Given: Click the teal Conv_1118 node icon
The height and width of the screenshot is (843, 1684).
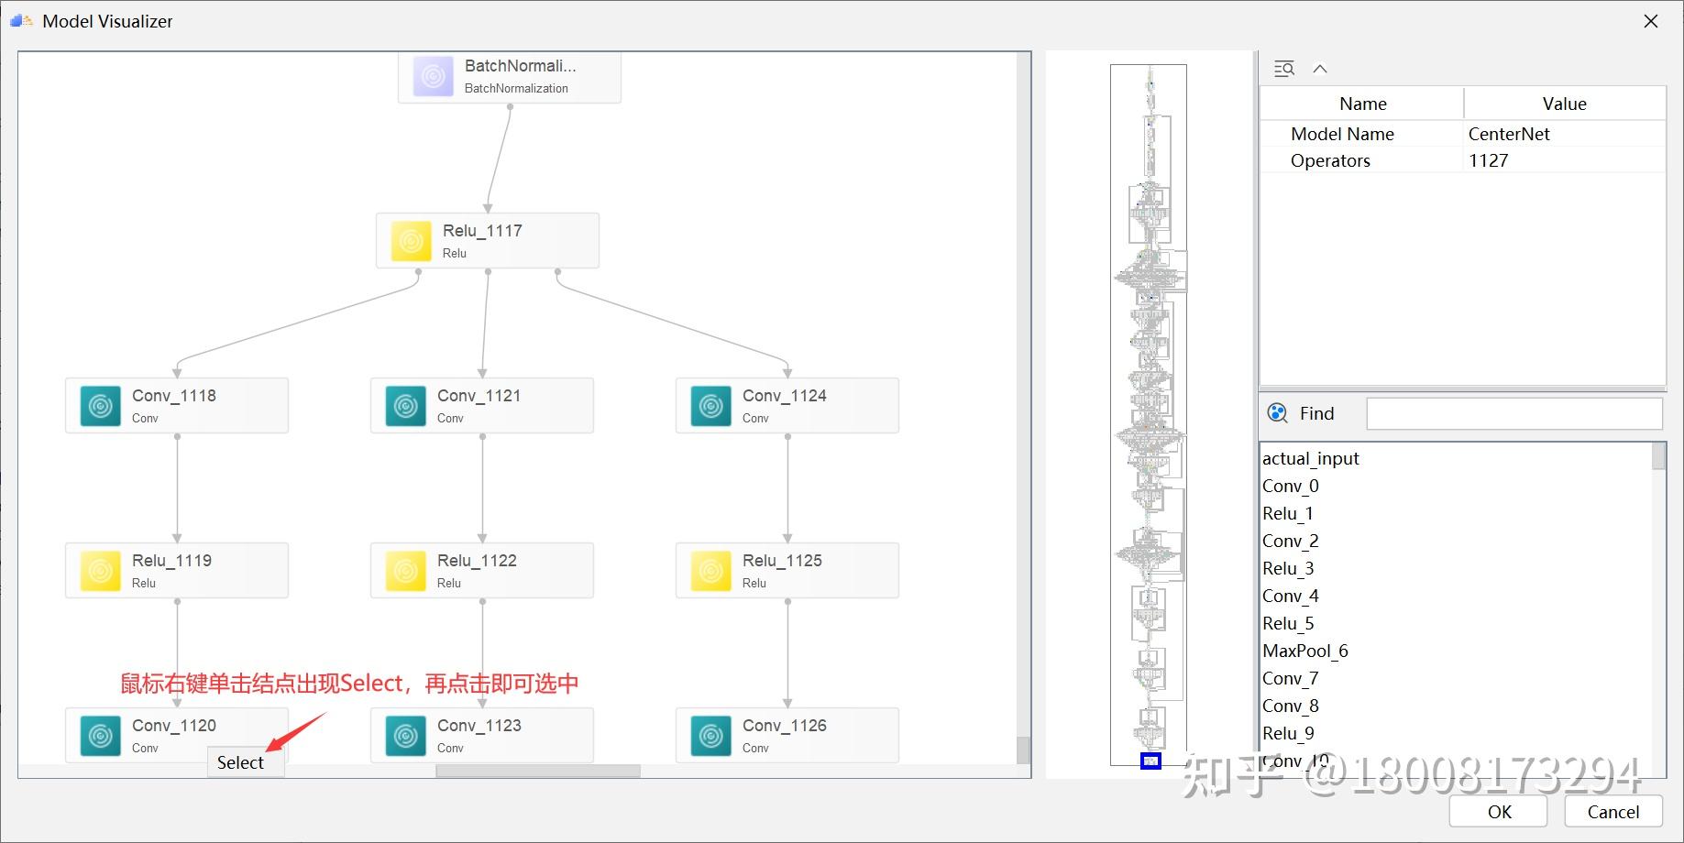Looking at the screenshot, I should coord(100,405).
